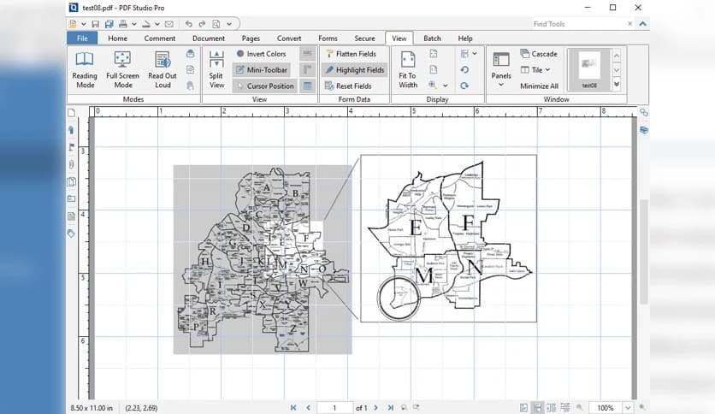This screenshot has width=715, height=414.
Task: Switch to the Comment tab
Action: tap(160, 38)
